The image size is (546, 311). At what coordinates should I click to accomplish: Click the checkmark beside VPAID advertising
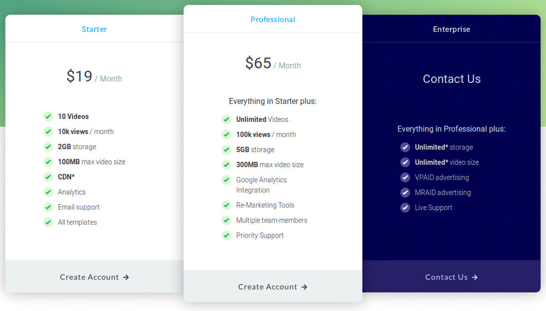pyautogui.click(x=405, y=177)
